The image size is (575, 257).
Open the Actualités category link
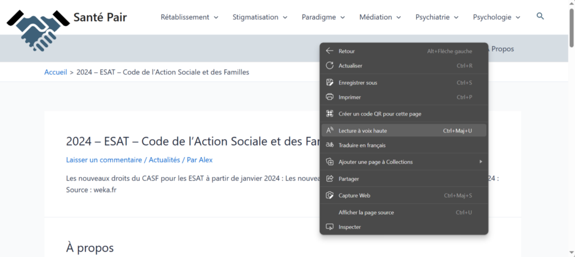[165, 160]
